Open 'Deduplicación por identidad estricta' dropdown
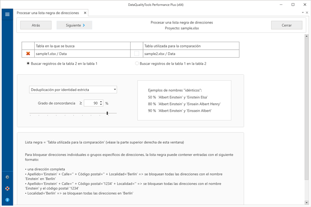The image size is (311, 207). [x=73, y=90]
